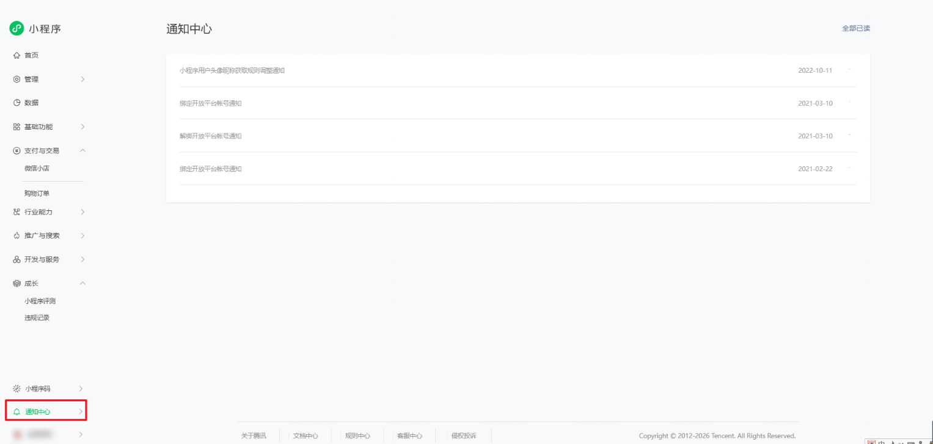
Task: Select 通知中心 in the sidebar
Action: (x=37, y=412)
